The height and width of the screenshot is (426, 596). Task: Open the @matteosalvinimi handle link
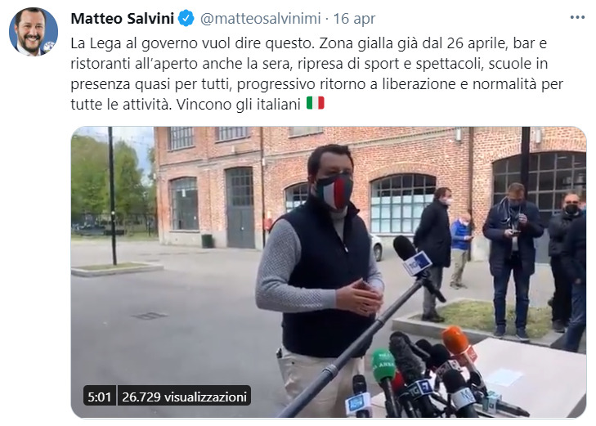(260, 18)
